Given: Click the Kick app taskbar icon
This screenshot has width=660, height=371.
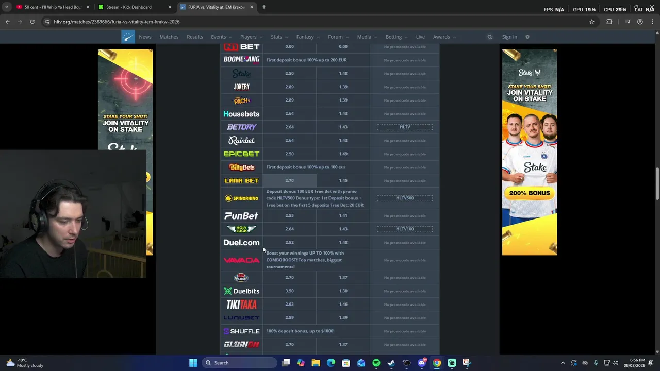Looking at the screenshot, I should click(x=452, y=363).
